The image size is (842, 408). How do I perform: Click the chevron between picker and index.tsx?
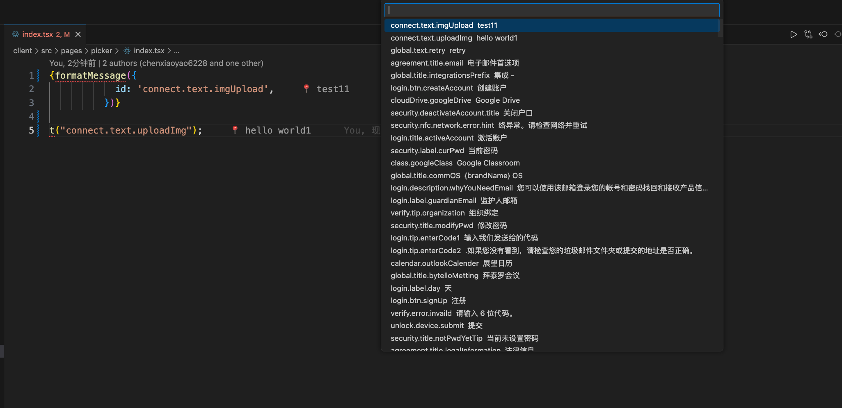point(117,50)
